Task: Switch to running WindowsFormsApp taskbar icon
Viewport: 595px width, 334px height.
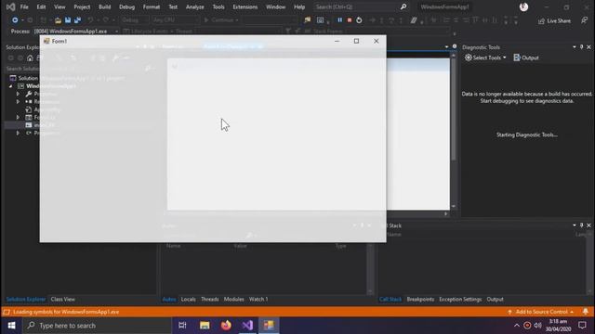Action: pyautogui.click(x=269, y=326)
